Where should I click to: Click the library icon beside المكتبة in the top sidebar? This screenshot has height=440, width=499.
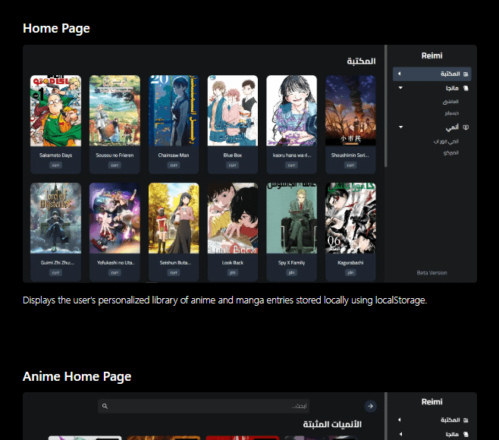coord(466,74)
